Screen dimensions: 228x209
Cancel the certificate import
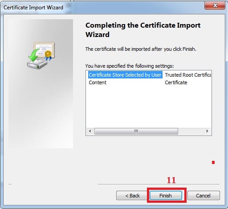pyautogui.click(x=204, y=196)
